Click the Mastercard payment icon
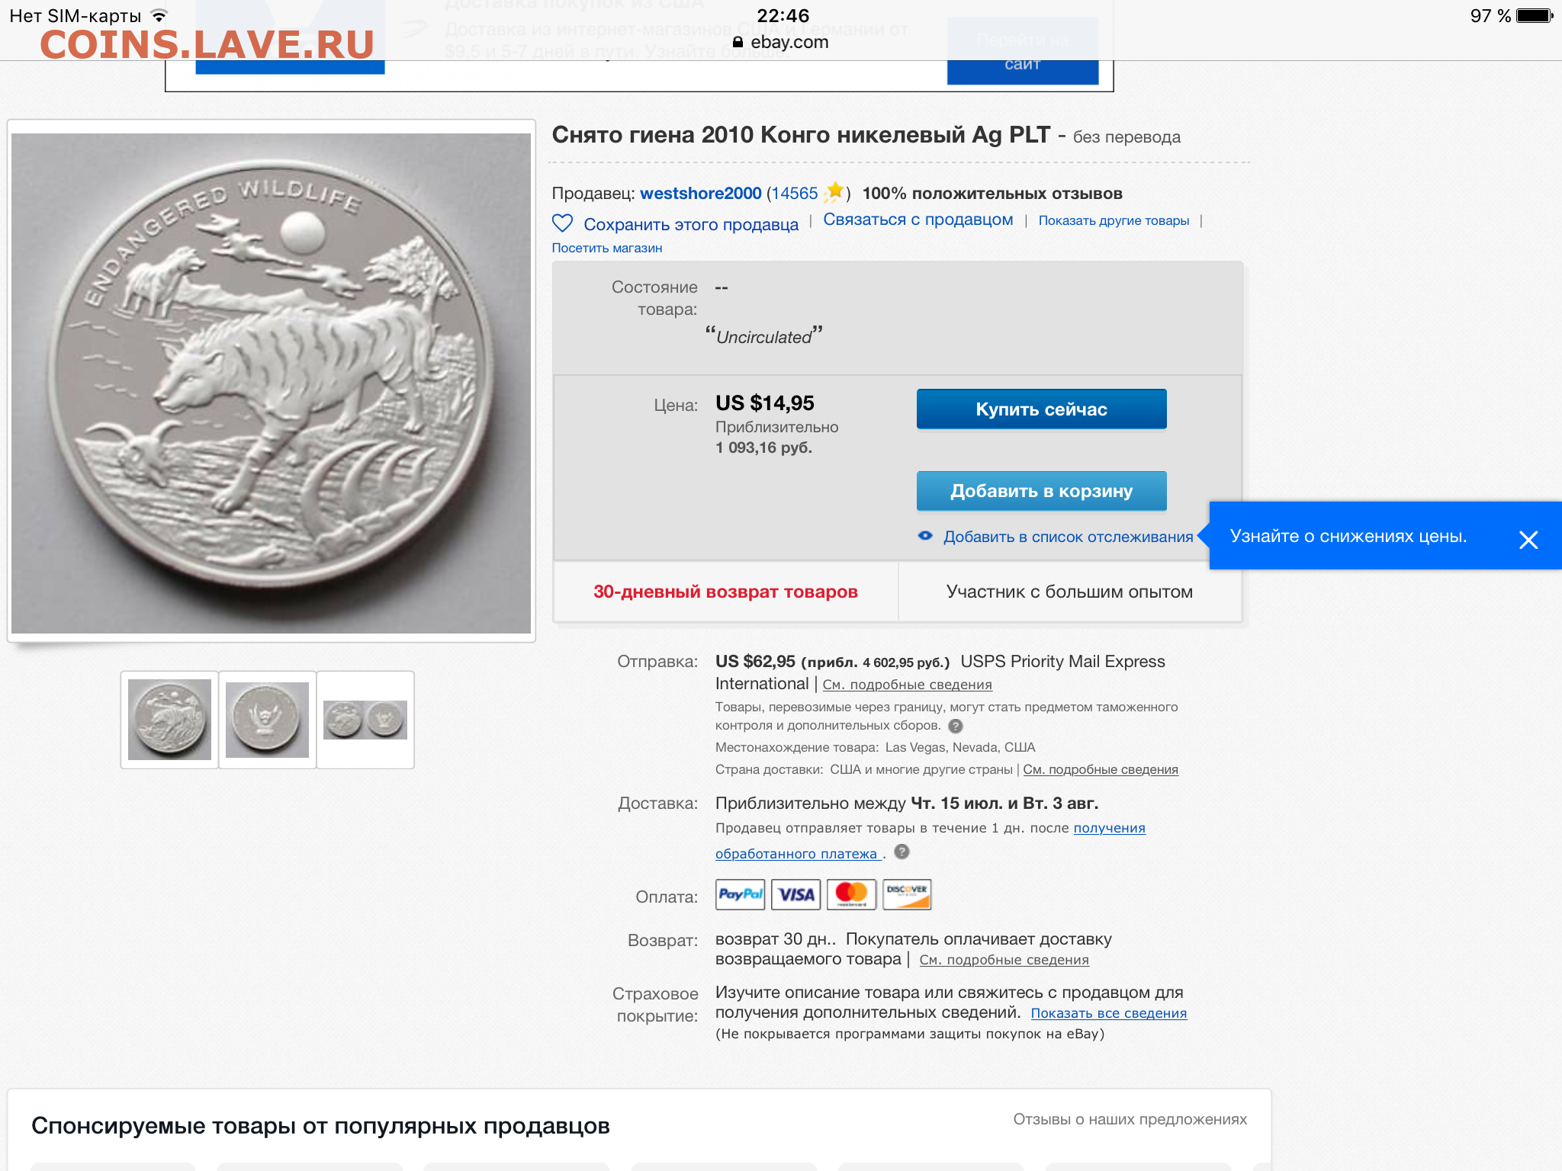The height and width of the screenshot is (1171, 1562). [x=851, y=894]
